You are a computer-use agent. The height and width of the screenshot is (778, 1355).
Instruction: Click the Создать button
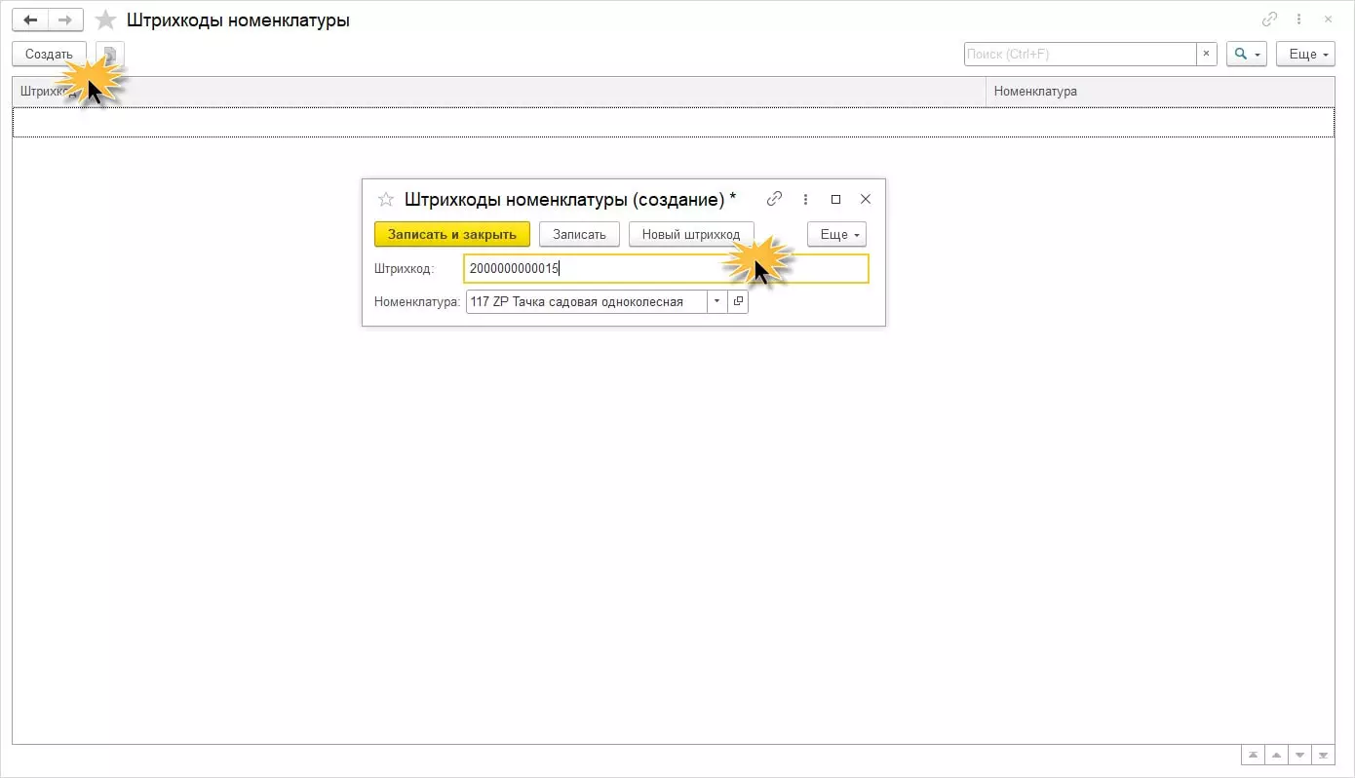49,55
